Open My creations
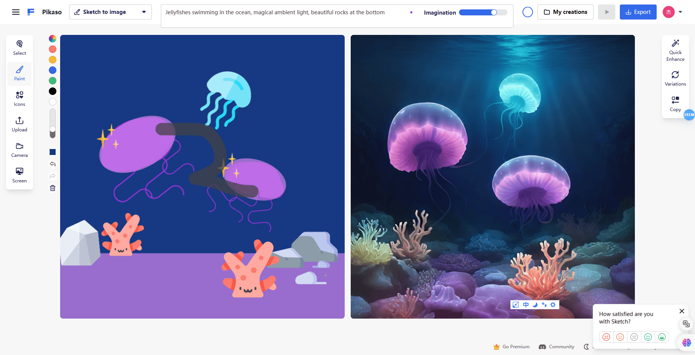 coord(565,12)
